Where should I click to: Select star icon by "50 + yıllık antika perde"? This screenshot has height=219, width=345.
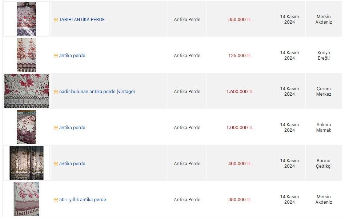coord(56,200)
